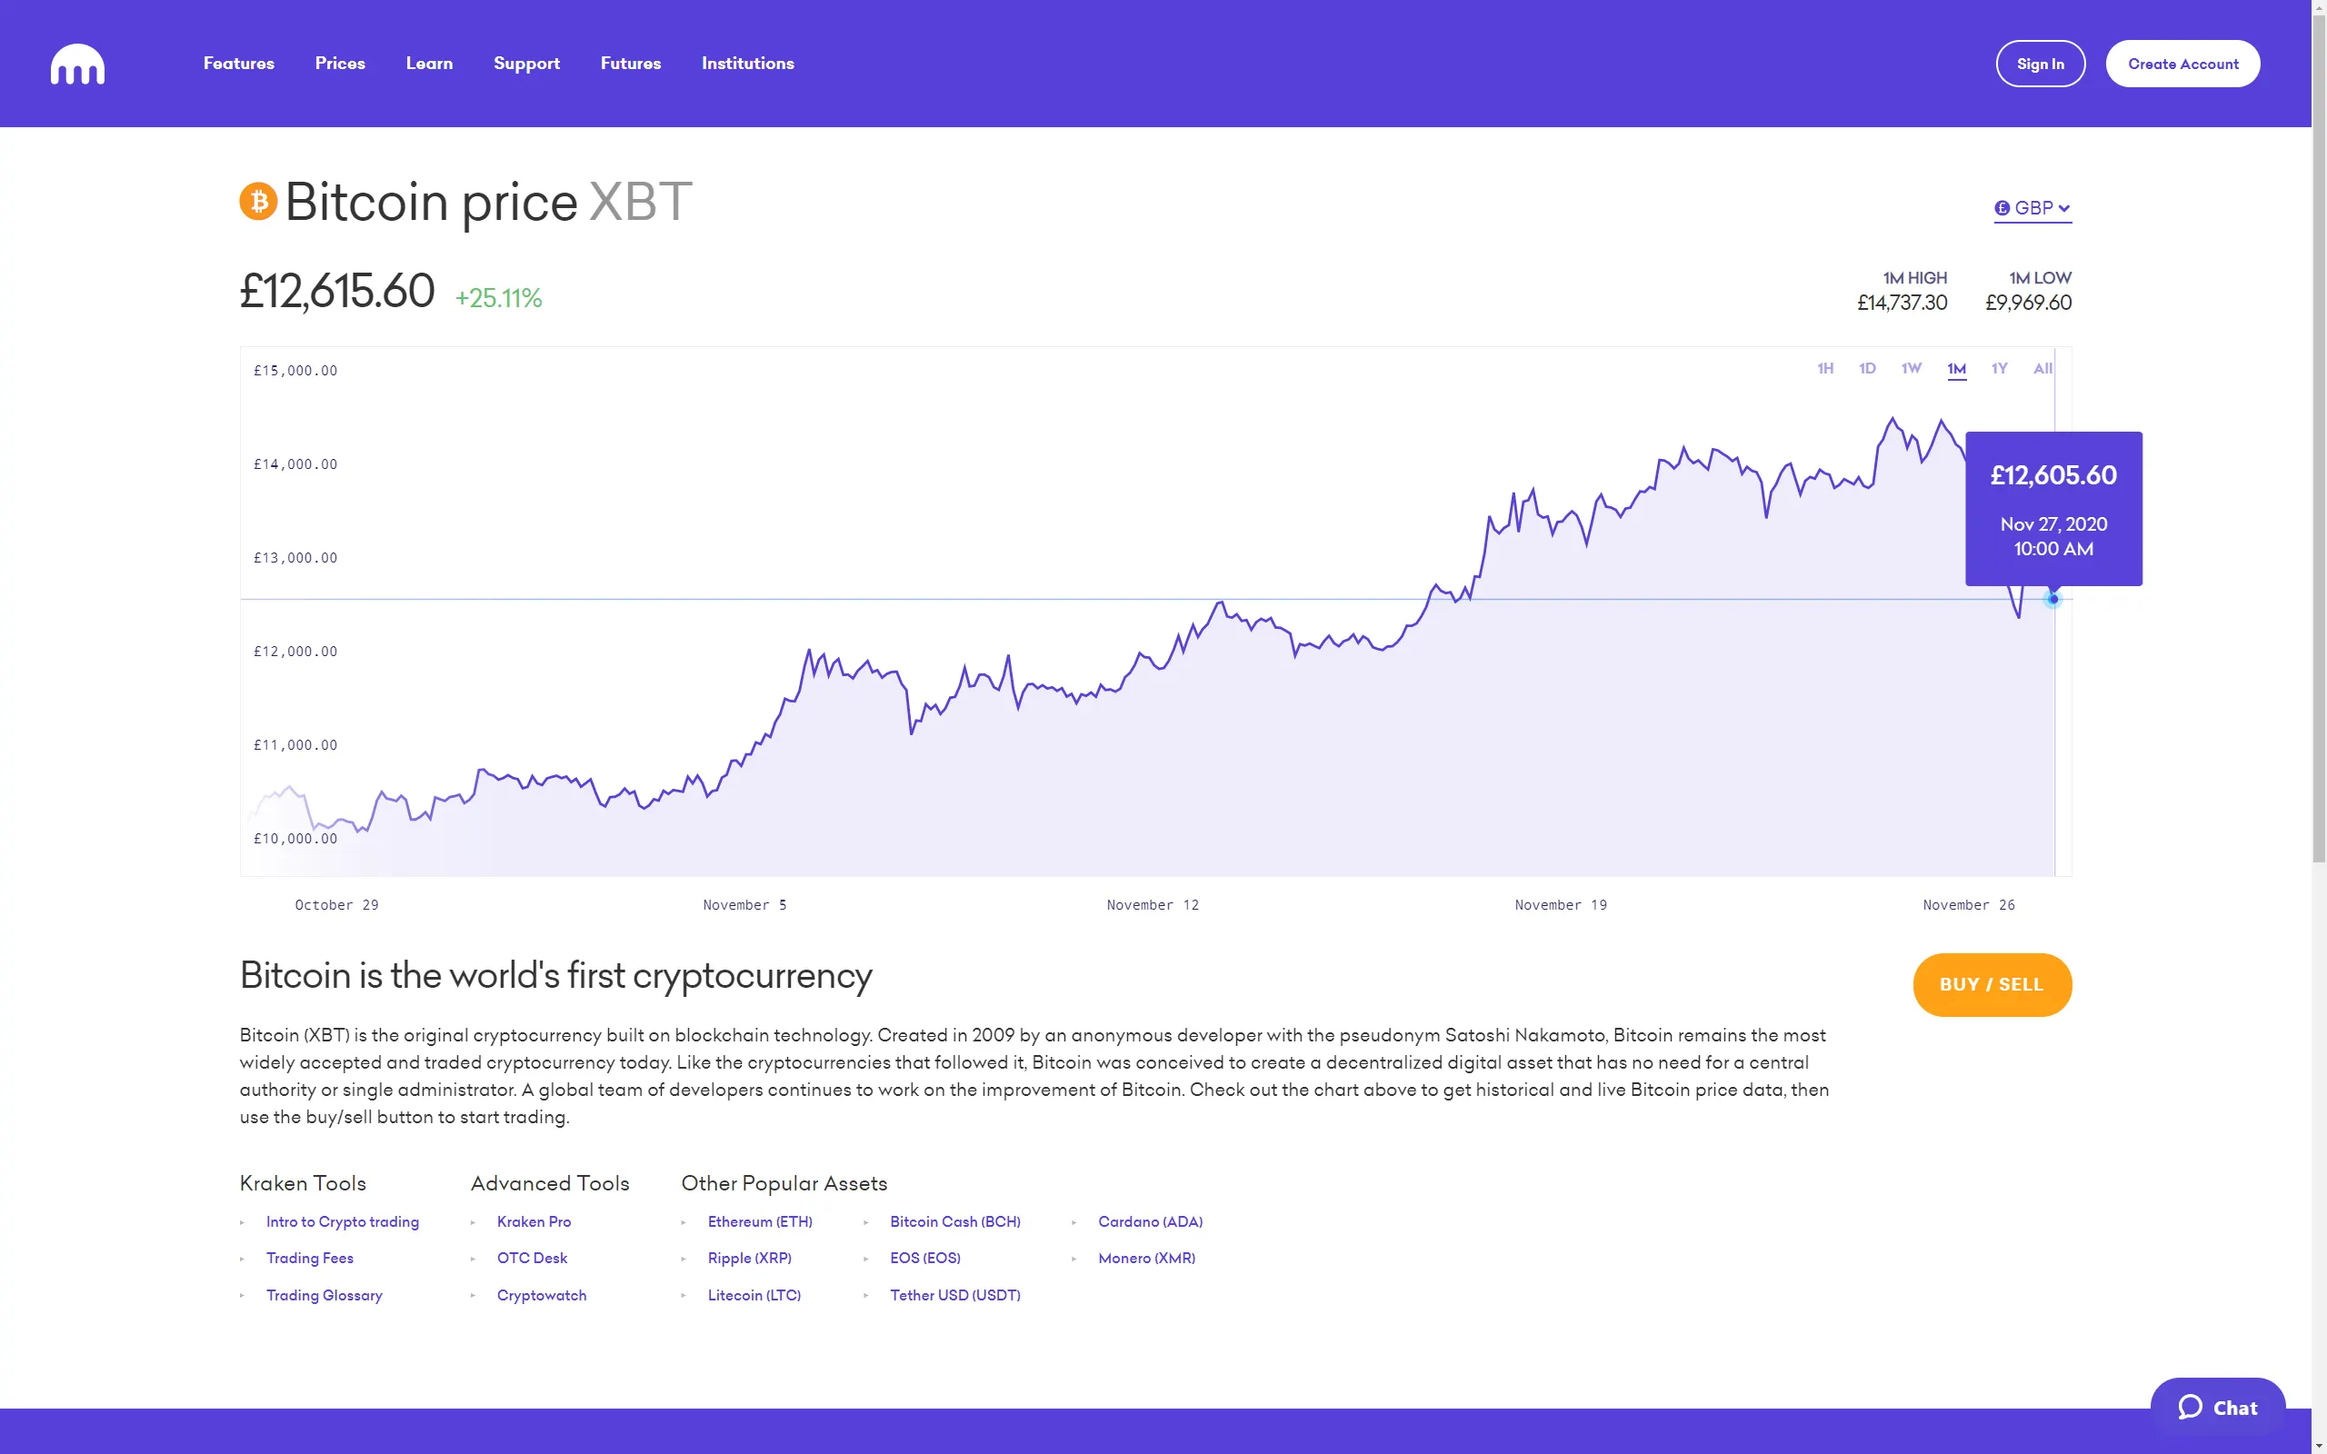Click the arrow icon before Ethereum (ETH)
2327x1454 pixels.
click(x=684, y=1221)
